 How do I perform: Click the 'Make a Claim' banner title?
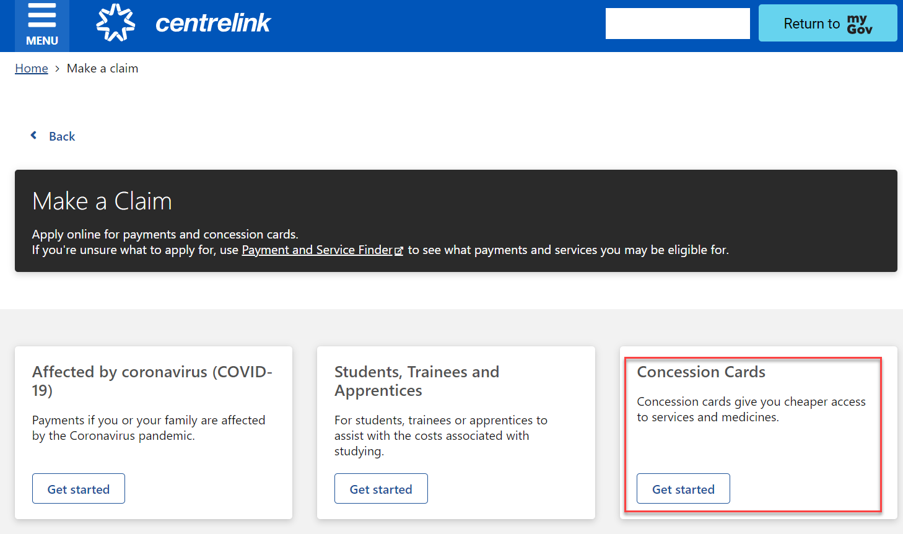[x=102, y=201]
